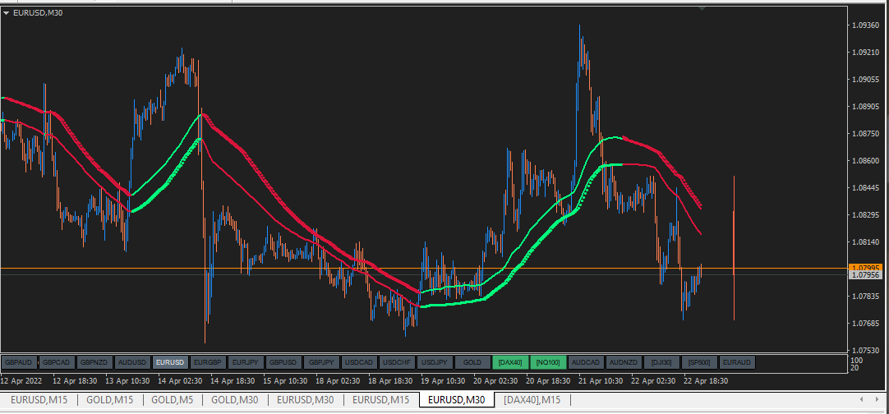Select USDCHF in the symbol row
Screen dimensions: 889x414
point(397,362)
